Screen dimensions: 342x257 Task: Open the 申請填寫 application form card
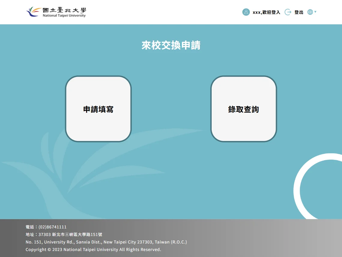98,109
